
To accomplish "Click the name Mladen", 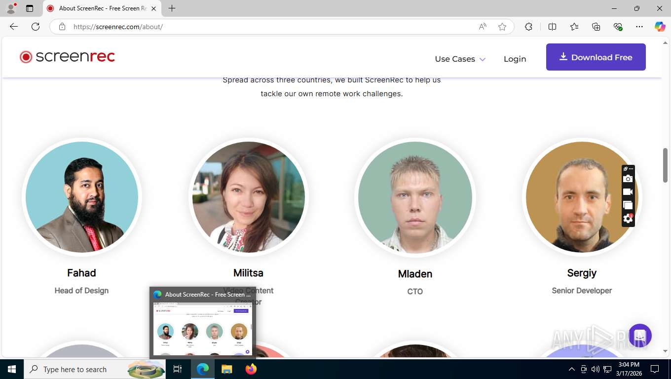I will click(x=415, y=274).
